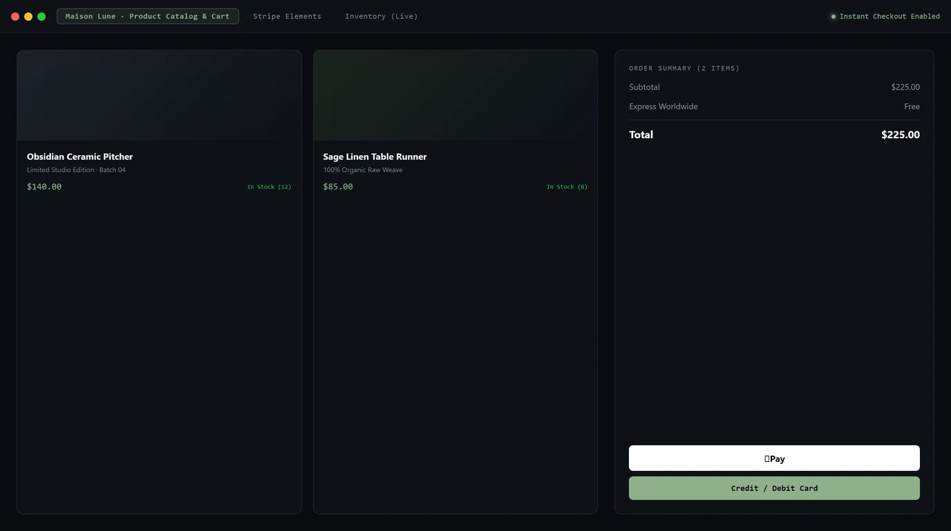Select the Obsidian Ceramic Pitcher title
The width and height of the screenshot is (951, 531).
pyautogui.click(x=80, y=157)
